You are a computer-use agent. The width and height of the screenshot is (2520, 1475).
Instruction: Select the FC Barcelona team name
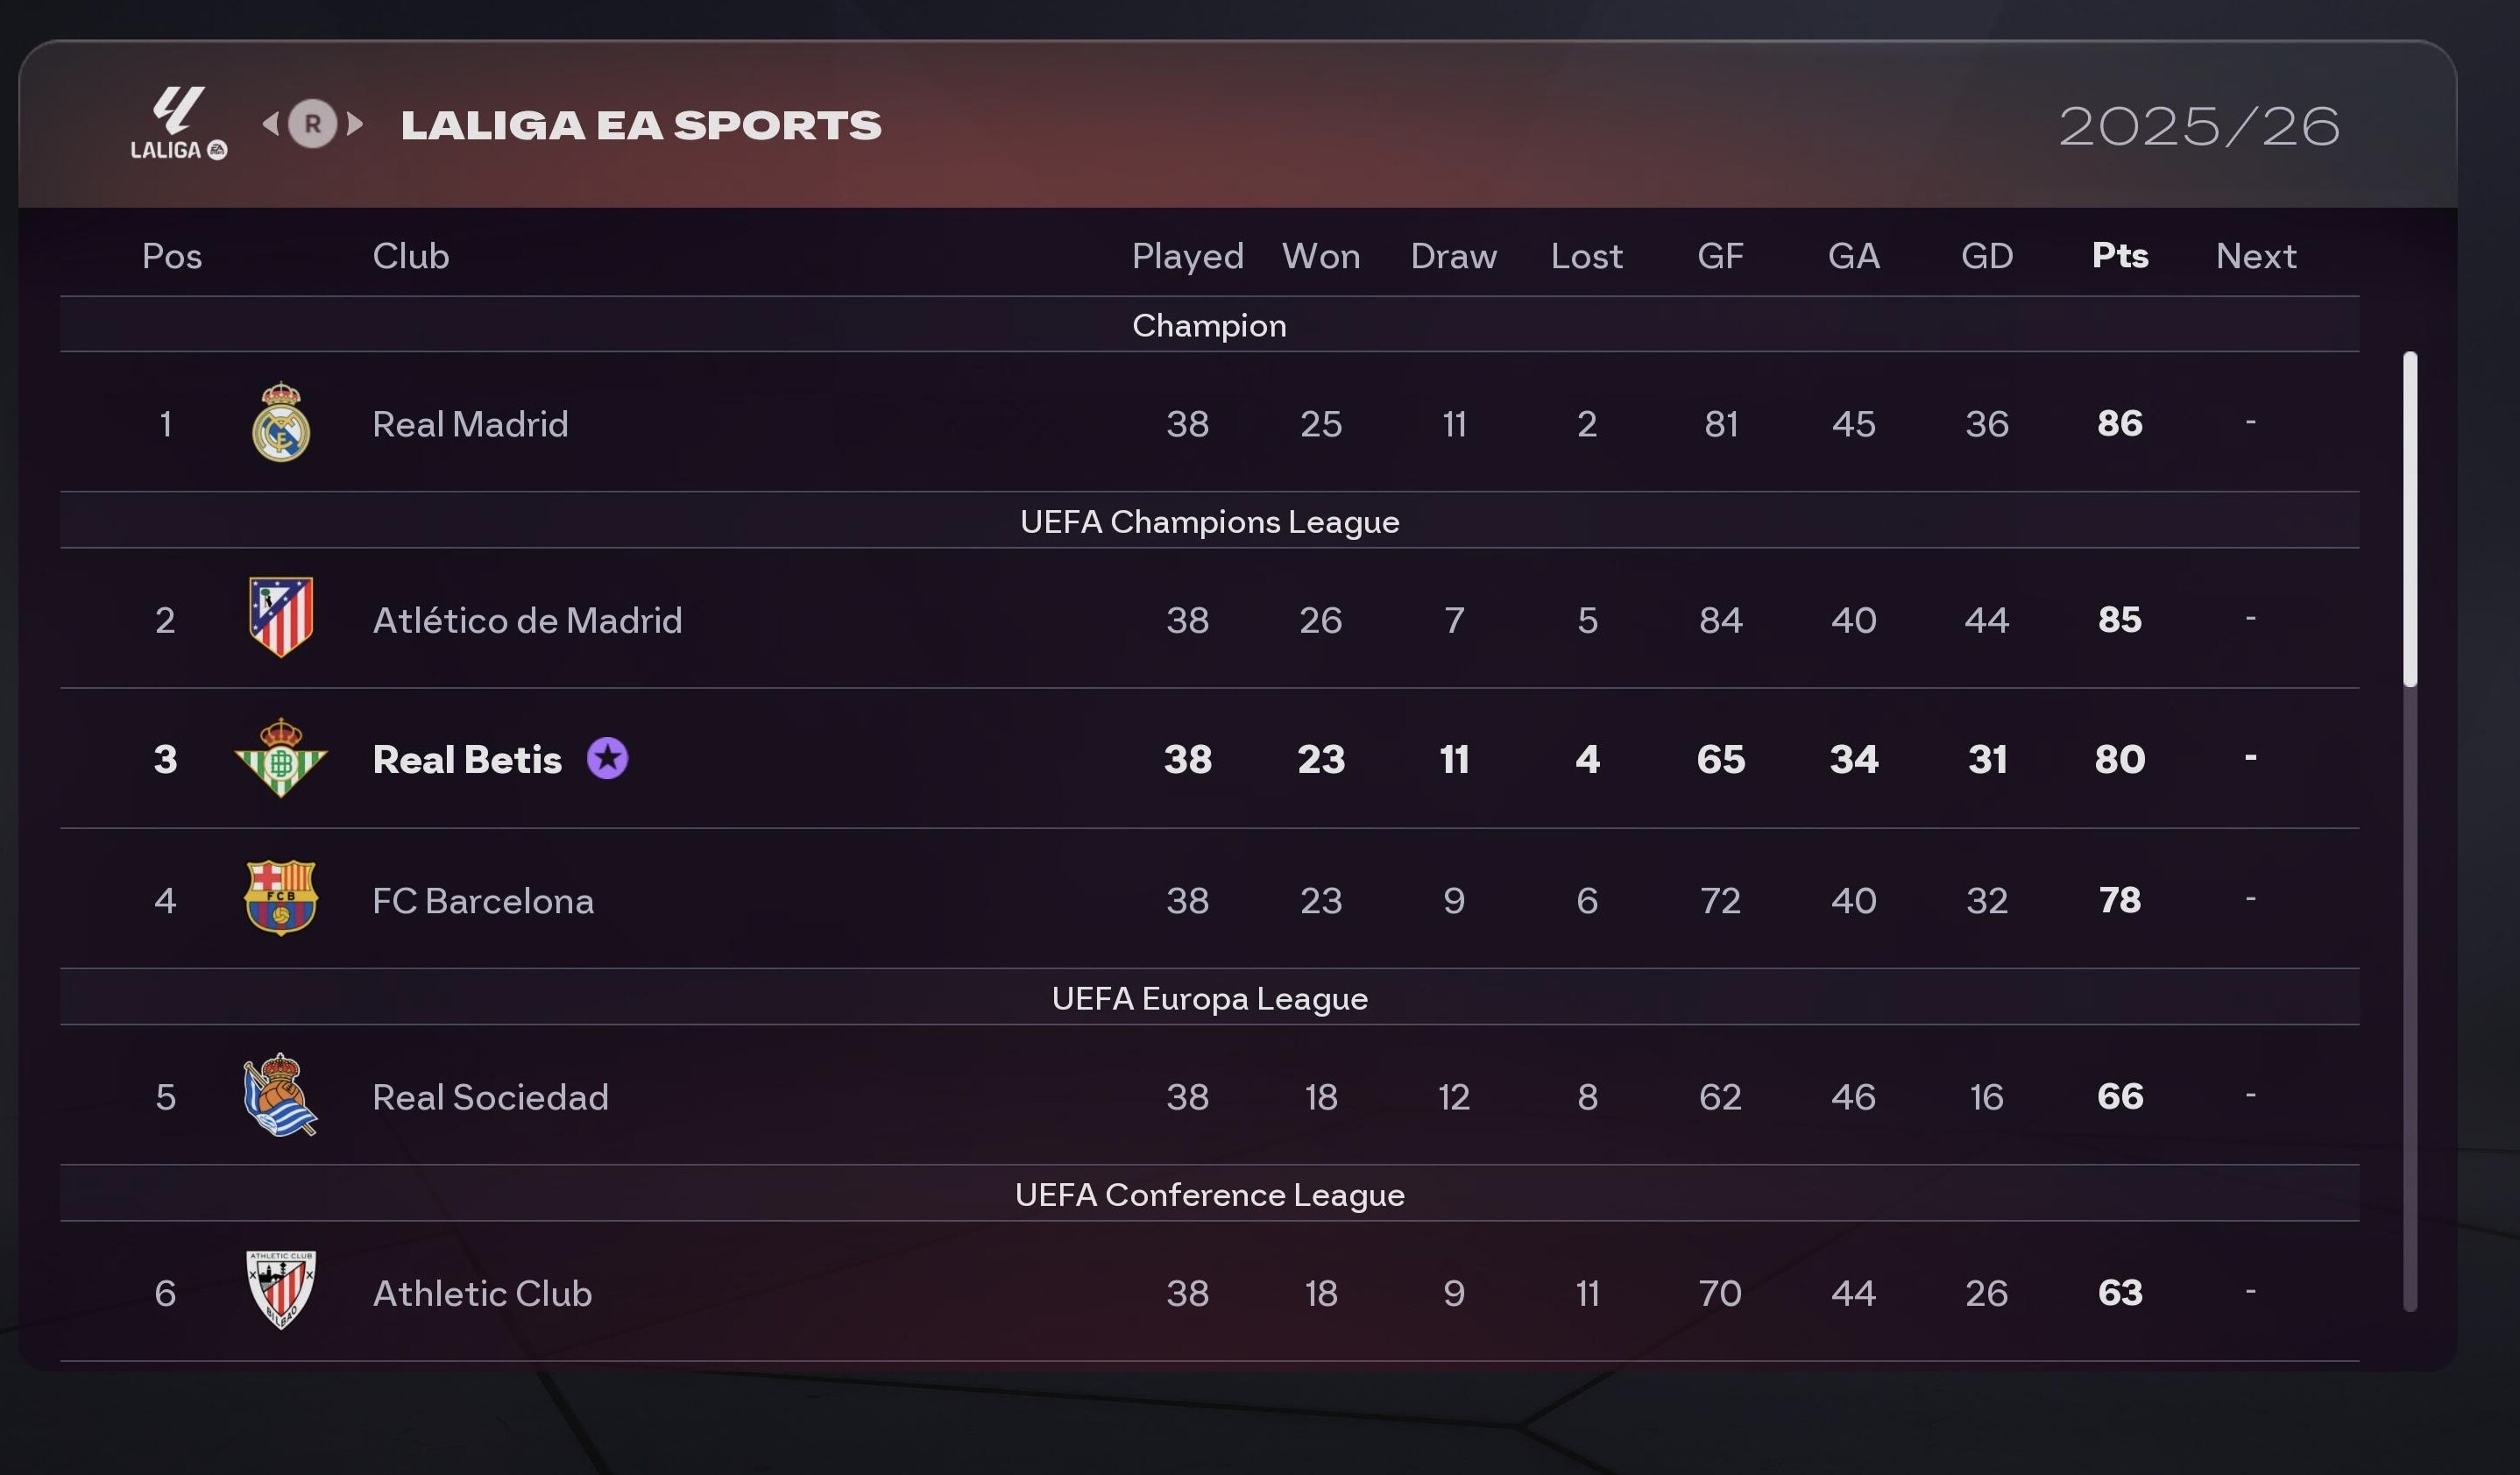(x=483, y=901)
